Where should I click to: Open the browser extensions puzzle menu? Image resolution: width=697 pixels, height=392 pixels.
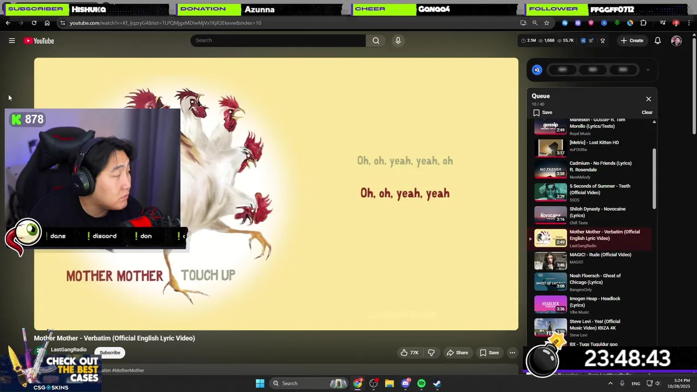pyautogui.click(x=644, y=23)
